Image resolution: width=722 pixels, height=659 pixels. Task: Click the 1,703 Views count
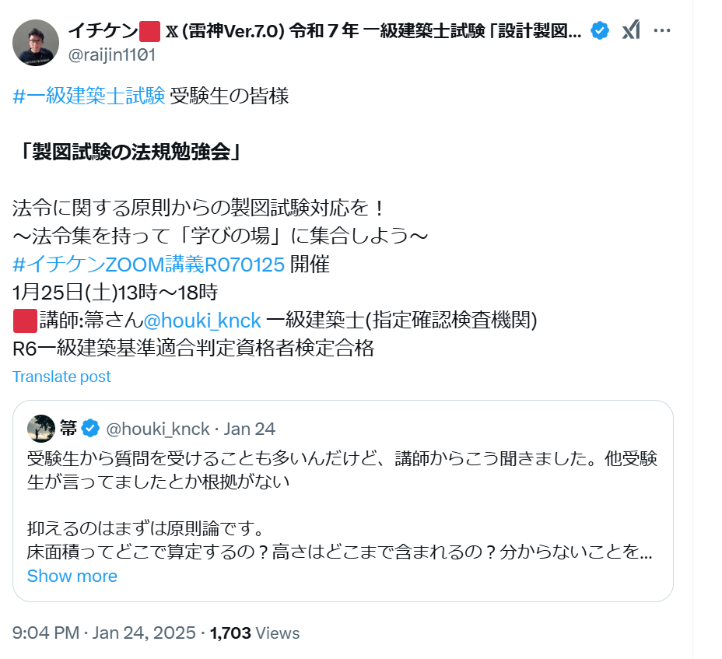click(254, 633)
